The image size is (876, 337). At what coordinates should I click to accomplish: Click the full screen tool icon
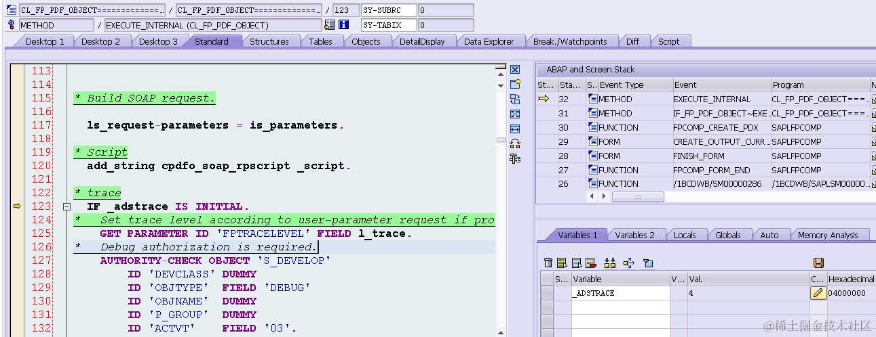(x=515, y=114)
